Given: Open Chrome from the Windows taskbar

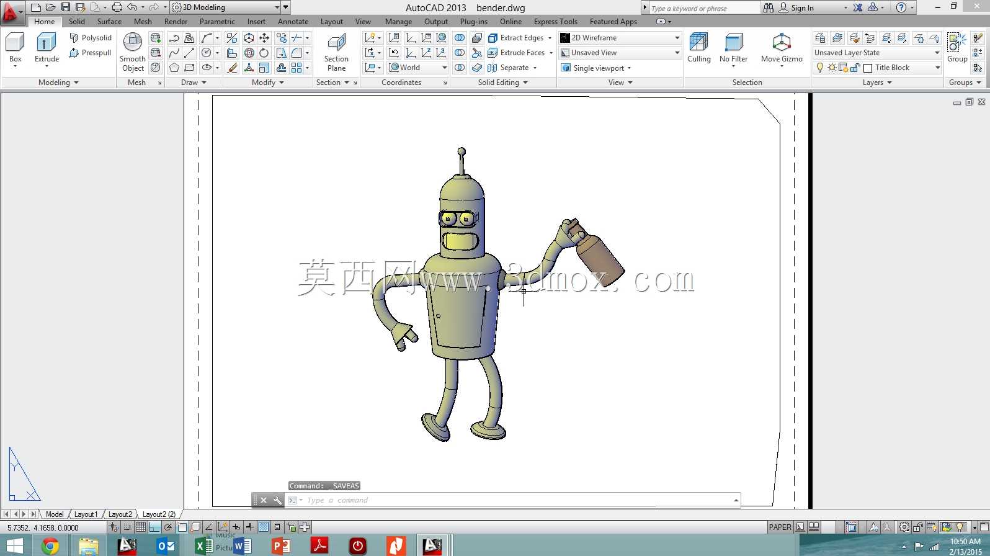Looking at the screenshot, I should (50, 545).
